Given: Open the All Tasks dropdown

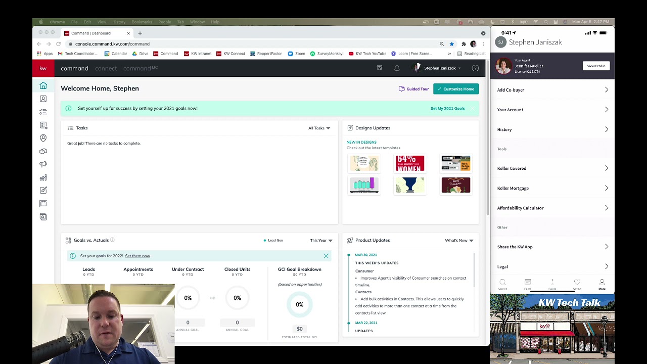Looking at the screenshot, I should click(x=319, y=128).
